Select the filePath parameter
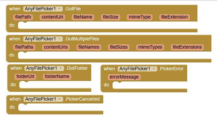 23,17
